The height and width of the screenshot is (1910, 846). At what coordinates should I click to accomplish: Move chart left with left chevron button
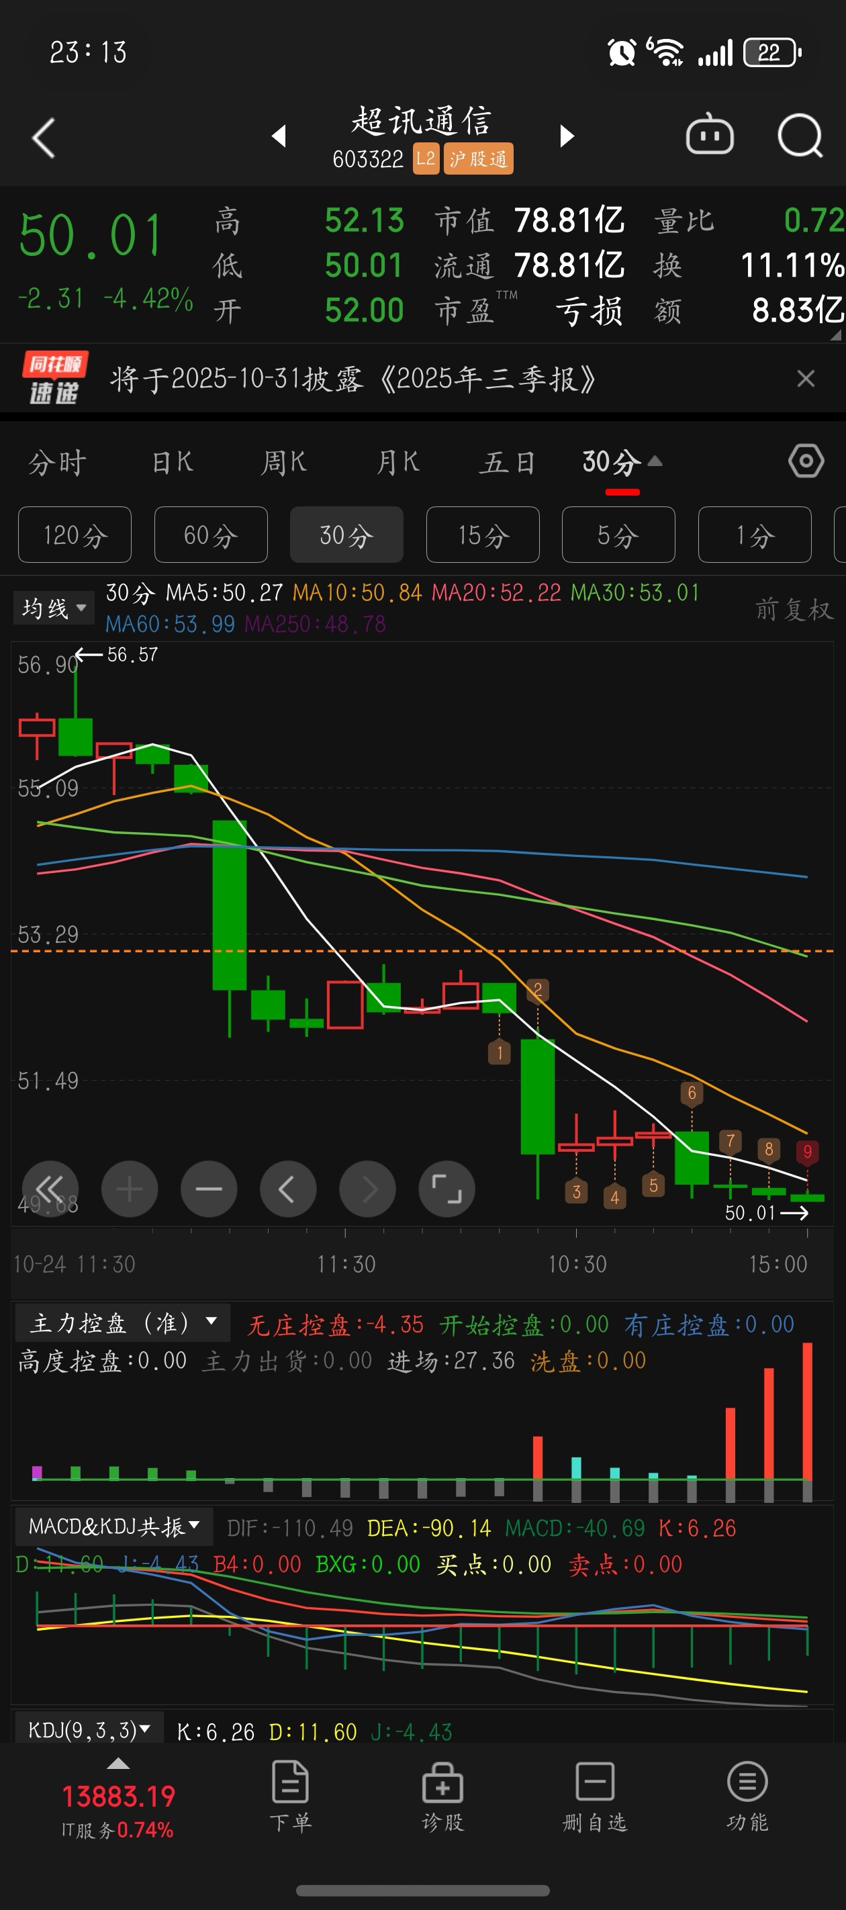pos(289,1189)
